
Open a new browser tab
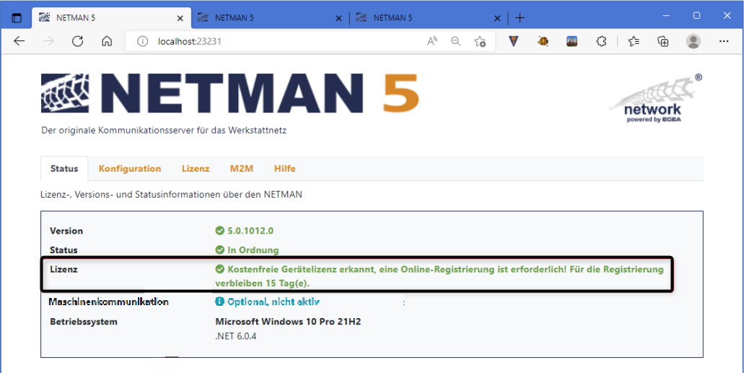tap(520, 18)
